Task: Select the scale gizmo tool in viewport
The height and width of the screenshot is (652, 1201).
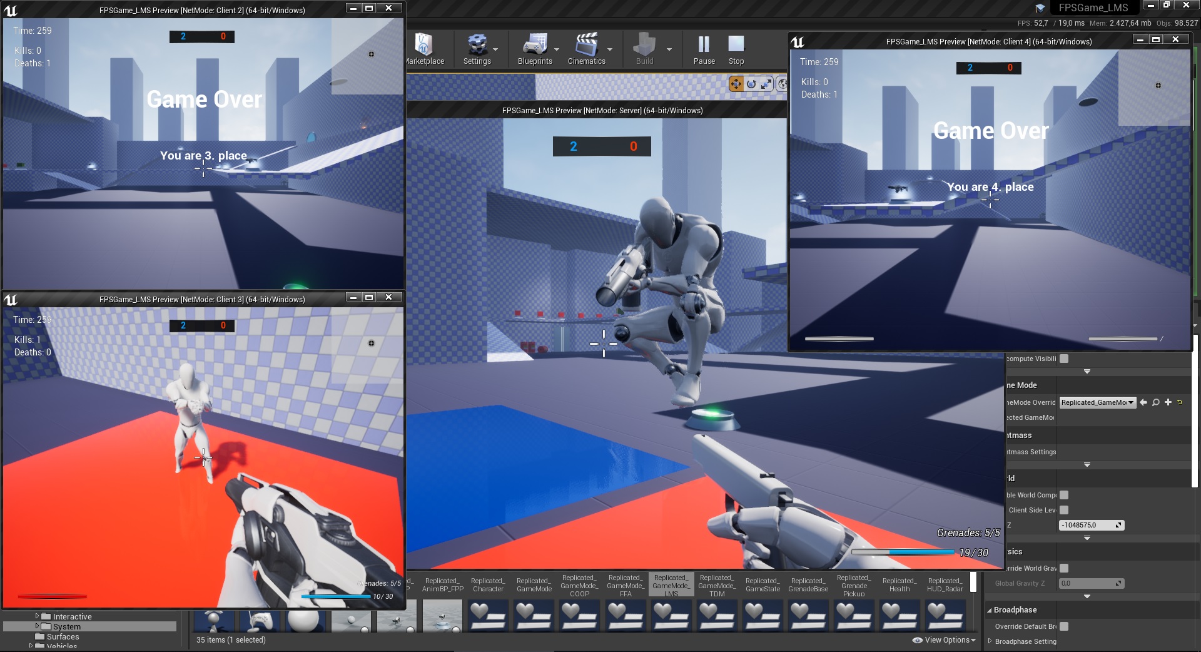Action: (x=766, y=84)
